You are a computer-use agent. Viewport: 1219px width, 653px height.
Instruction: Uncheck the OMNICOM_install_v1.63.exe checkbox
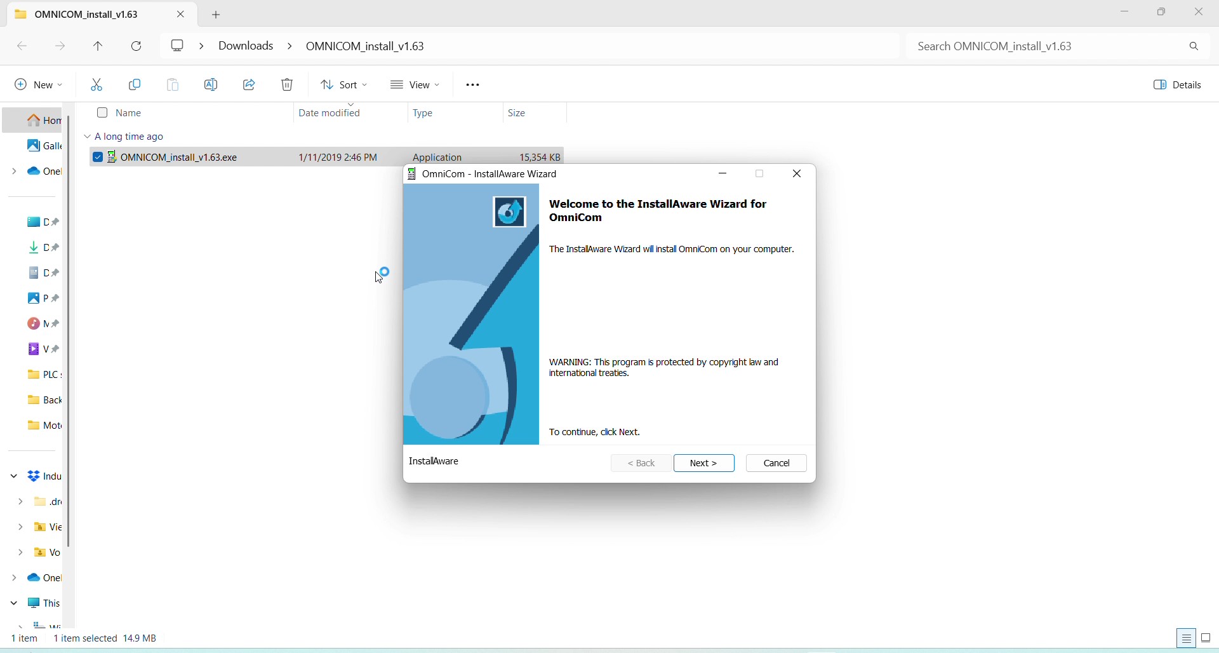[98, 157]
